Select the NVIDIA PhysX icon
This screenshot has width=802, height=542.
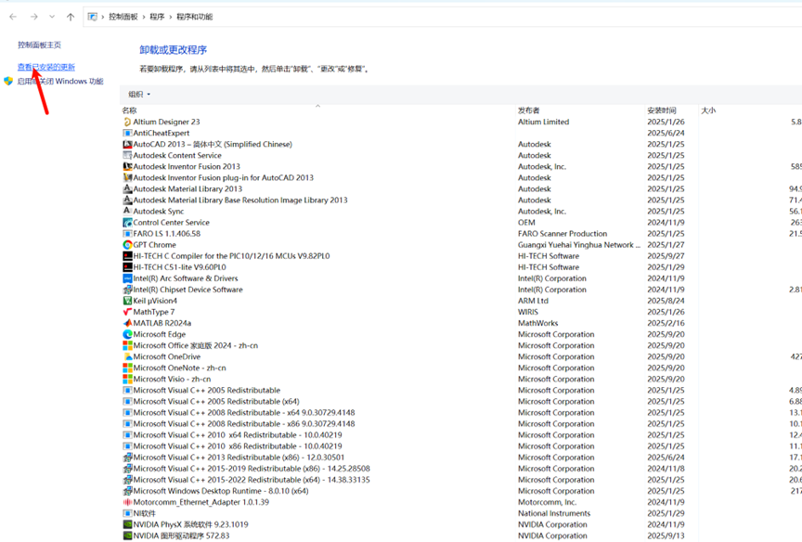coord(127,524)
